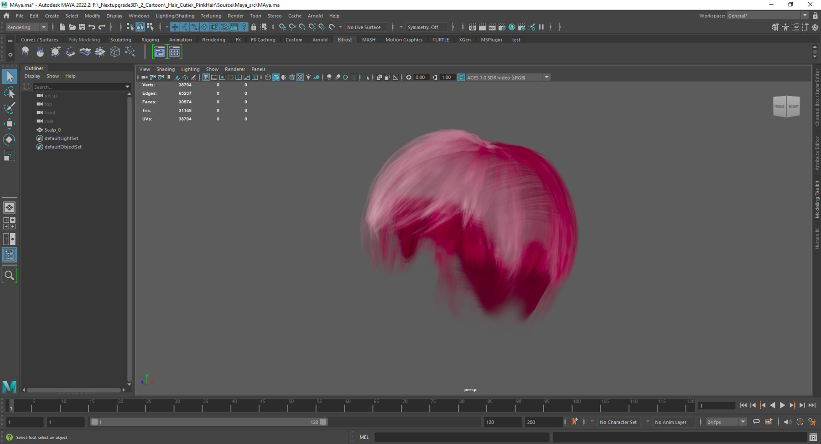Expand the 24 fps frame rate dropdown
The height and width of the screenshot is (444, 821).
point(743,422)
